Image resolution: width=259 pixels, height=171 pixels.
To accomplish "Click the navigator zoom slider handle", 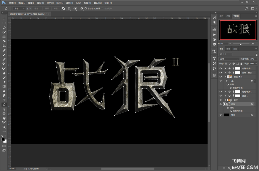I will point(241,44).
